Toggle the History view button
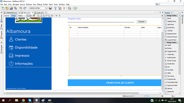 pos(21,16)
